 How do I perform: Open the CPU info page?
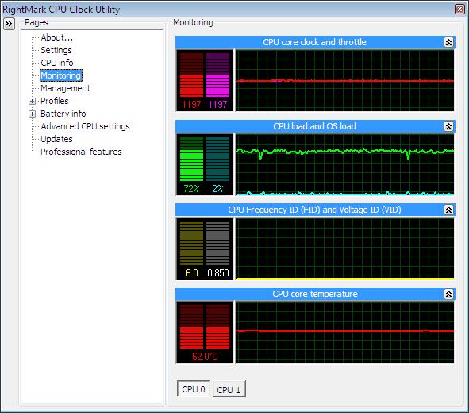57,63
